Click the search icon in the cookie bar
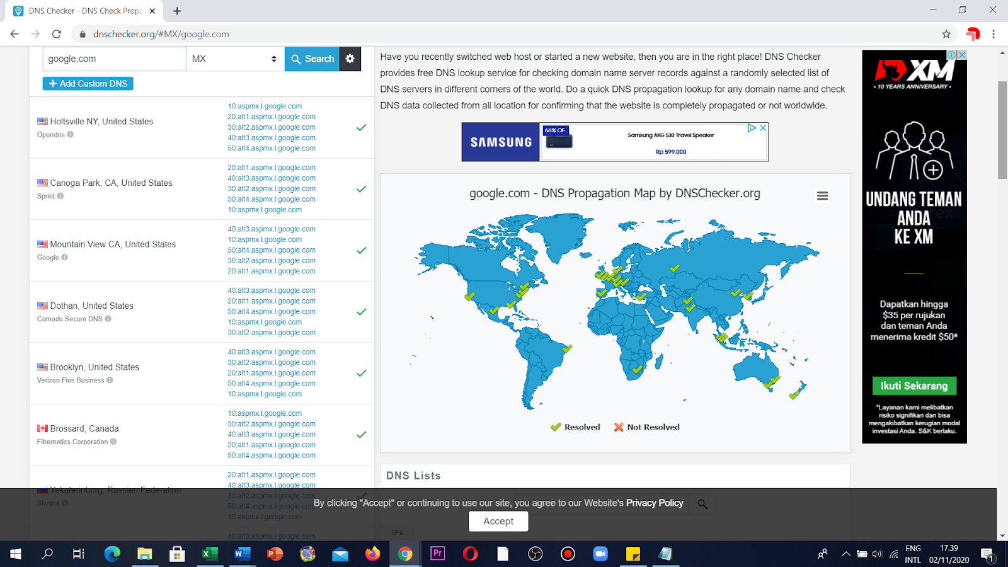 click(x=702, y=504)
